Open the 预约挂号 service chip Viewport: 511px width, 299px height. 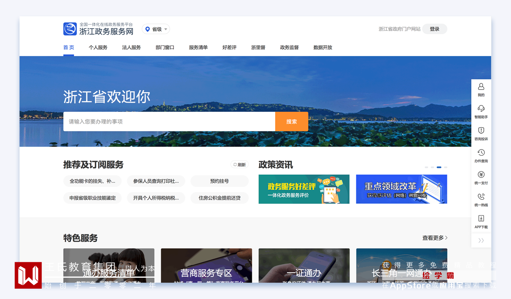(220, 181)
